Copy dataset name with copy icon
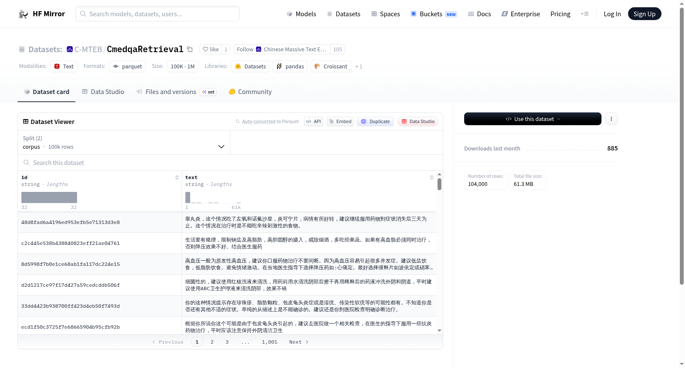Screen dimensions: 685x368 pos(190,49)
